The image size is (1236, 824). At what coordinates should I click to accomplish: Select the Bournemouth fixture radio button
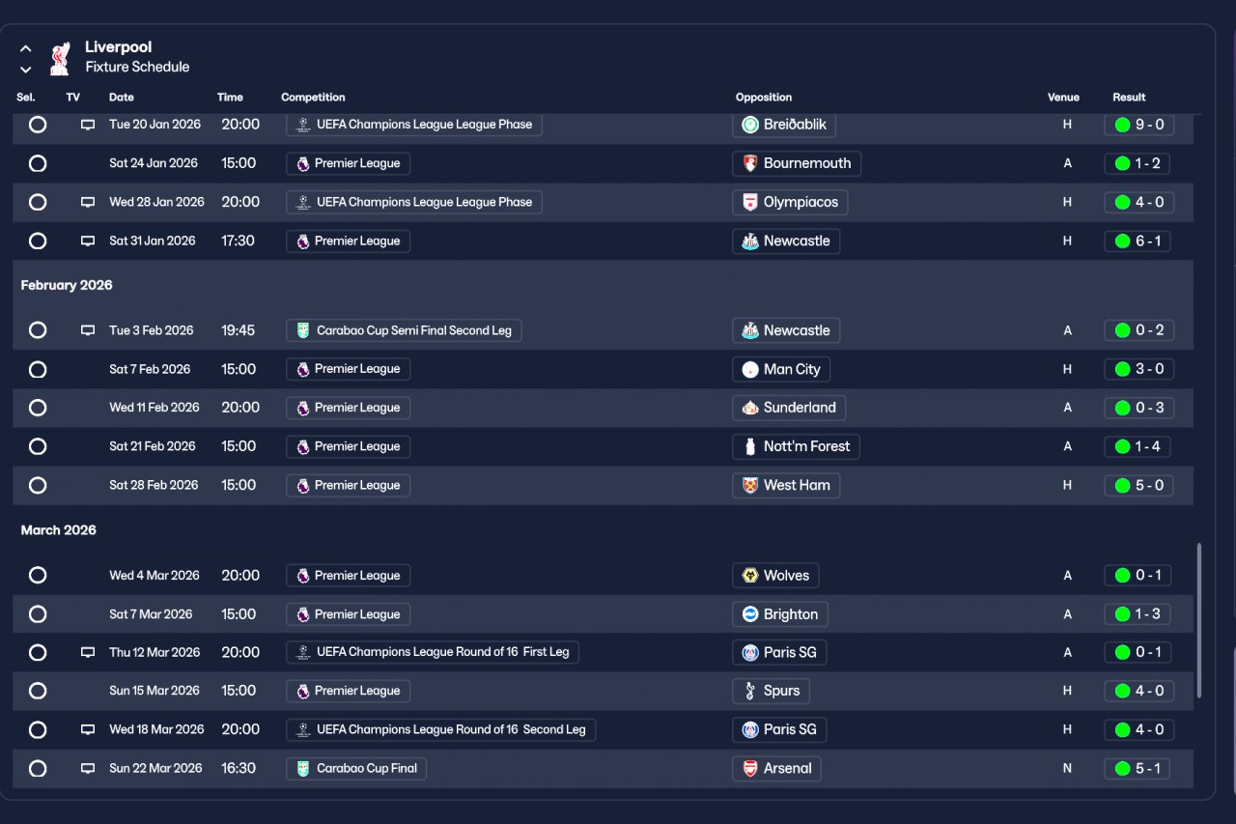click(x=38, y=163)
